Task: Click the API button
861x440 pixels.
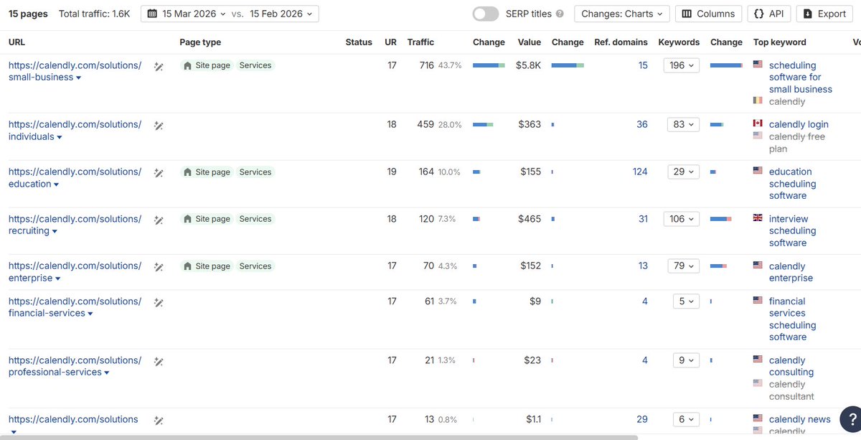Action: coord(769,14)
